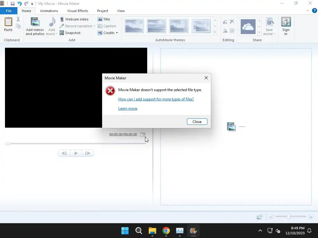Select the second AutoMovie theme thumbnail

coord(157,26)
